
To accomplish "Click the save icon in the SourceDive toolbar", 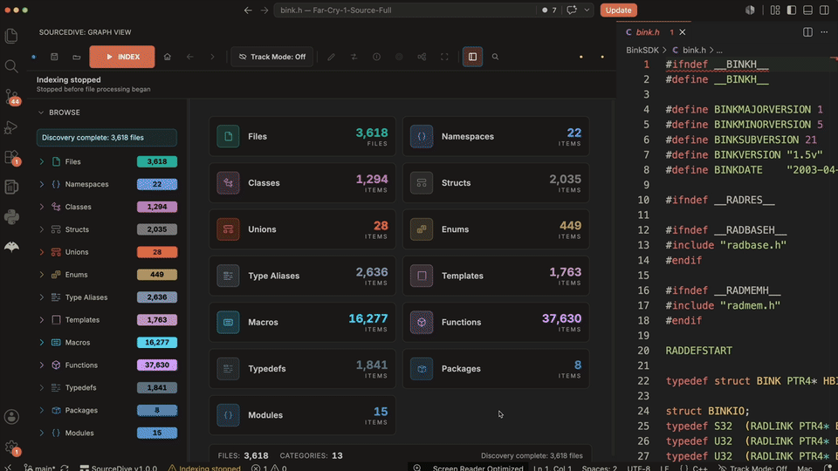I will coord(54,57).
